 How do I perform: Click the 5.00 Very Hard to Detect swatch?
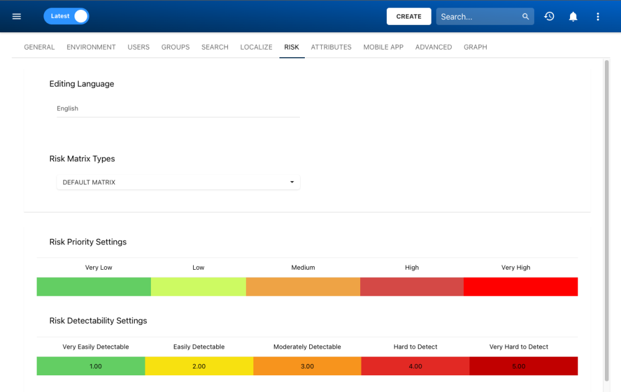[x=524, y=366]
